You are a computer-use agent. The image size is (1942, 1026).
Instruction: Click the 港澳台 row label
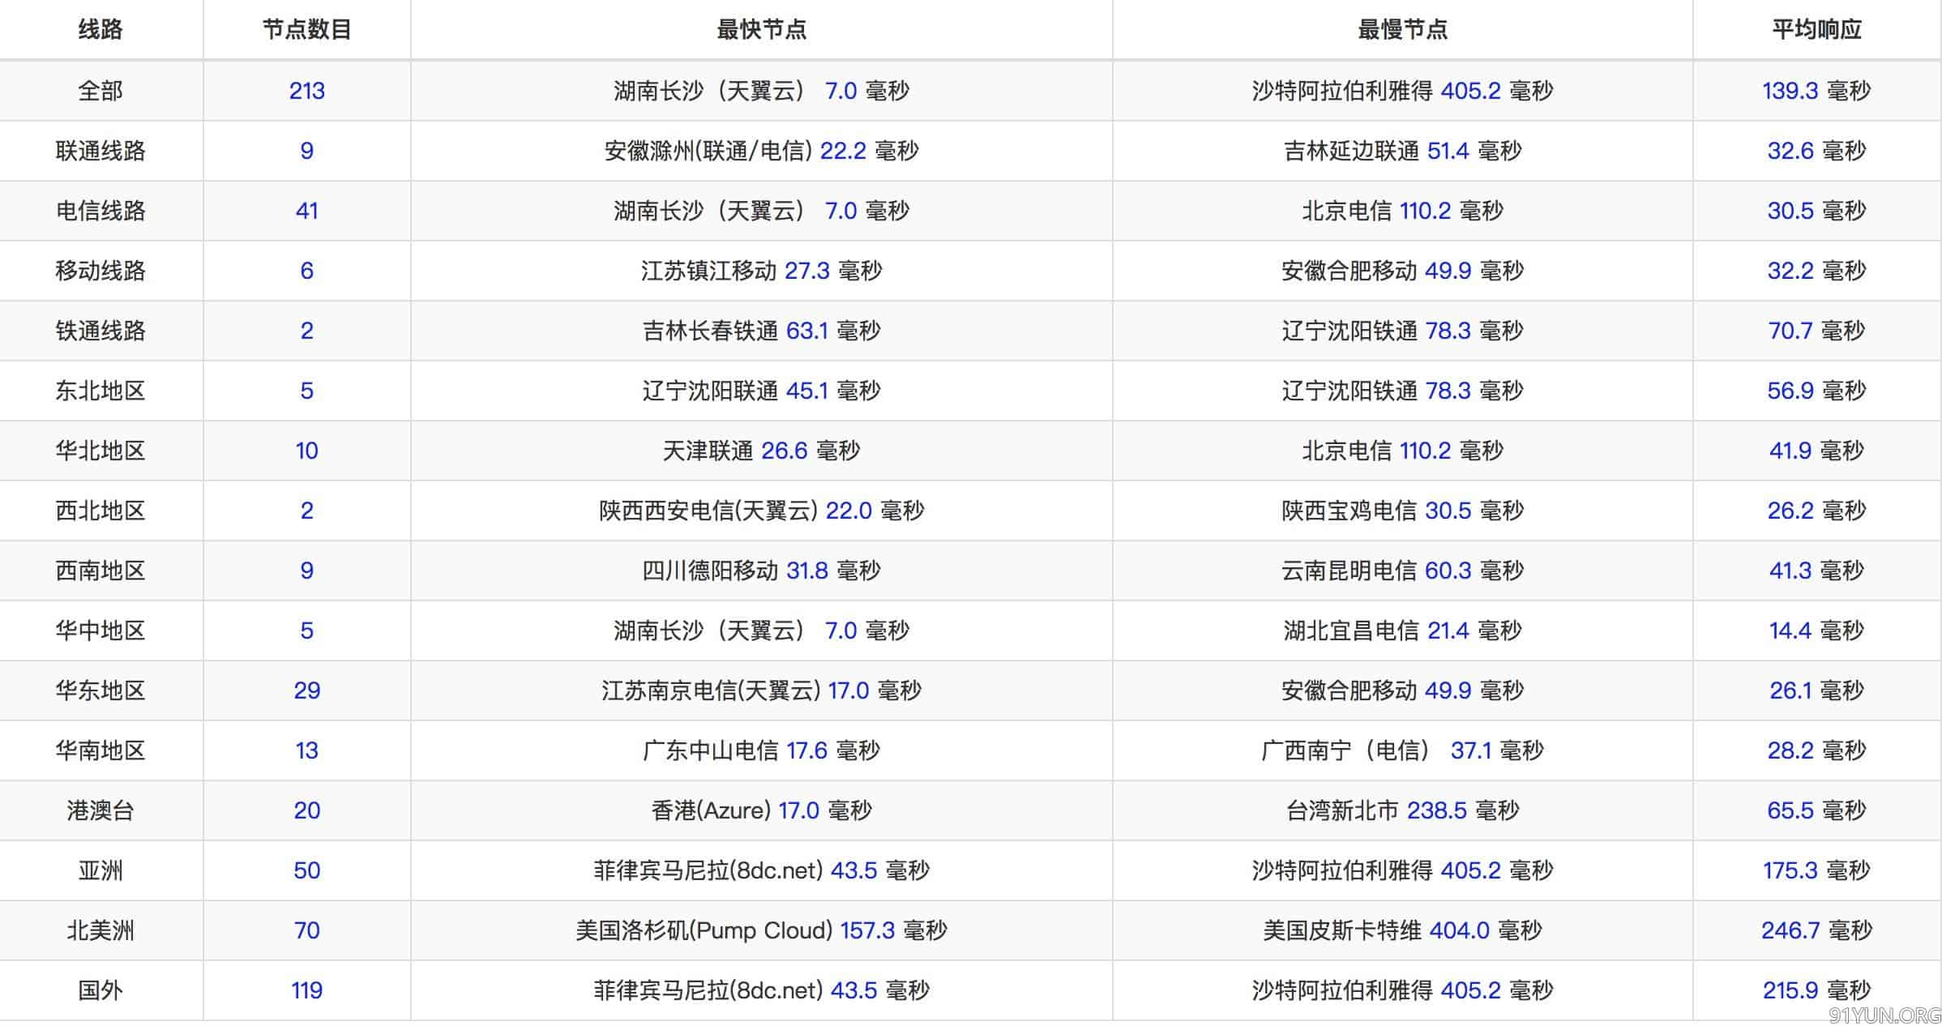coord(101,810)
